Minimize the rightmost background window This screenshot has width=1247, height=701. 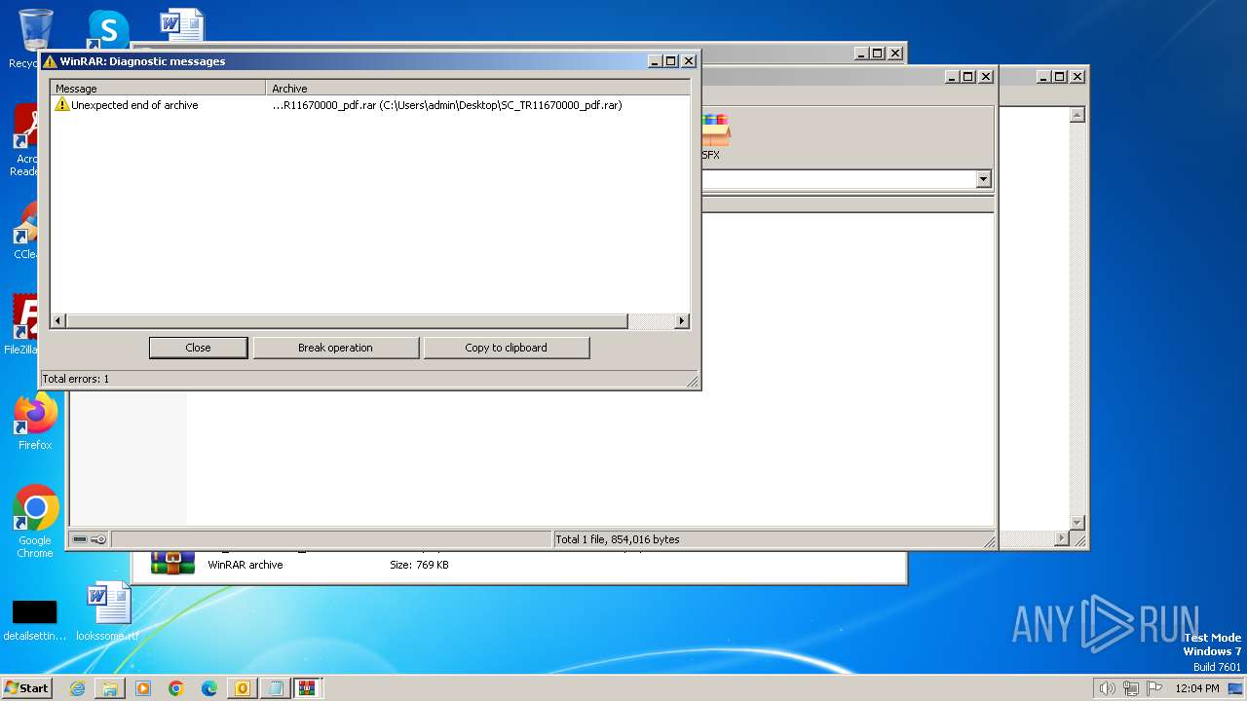click(x=1043, y=77)
